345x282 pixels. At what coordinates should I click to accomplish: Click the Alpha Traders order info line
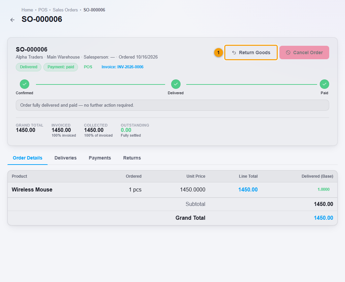pos(87,57)
